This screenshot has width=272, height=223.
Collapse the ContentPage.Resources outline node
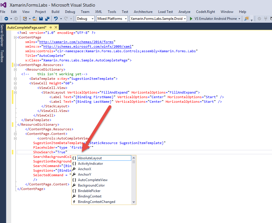pos(15,65)
